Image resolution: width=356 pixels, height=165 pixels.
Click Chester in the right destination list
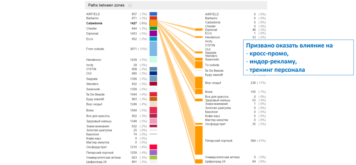pos(210,26)
